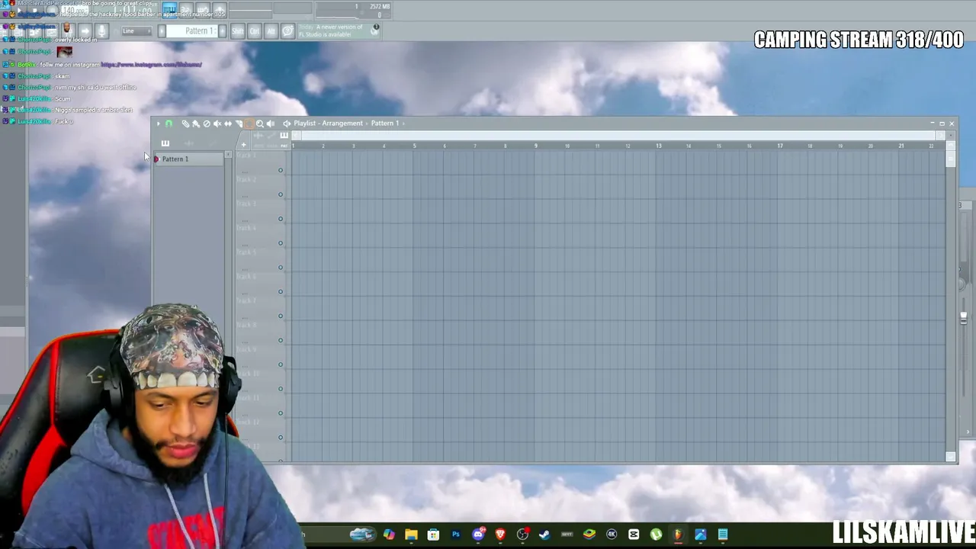Toggle the magnet snap icon in Playlist
Screen dimensions: 976x549
point(169,124)
